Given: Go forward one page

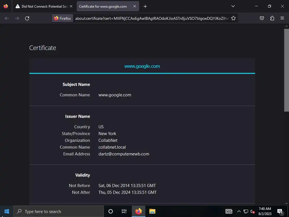Looking at the screenshot, I should tap(17, 18).
